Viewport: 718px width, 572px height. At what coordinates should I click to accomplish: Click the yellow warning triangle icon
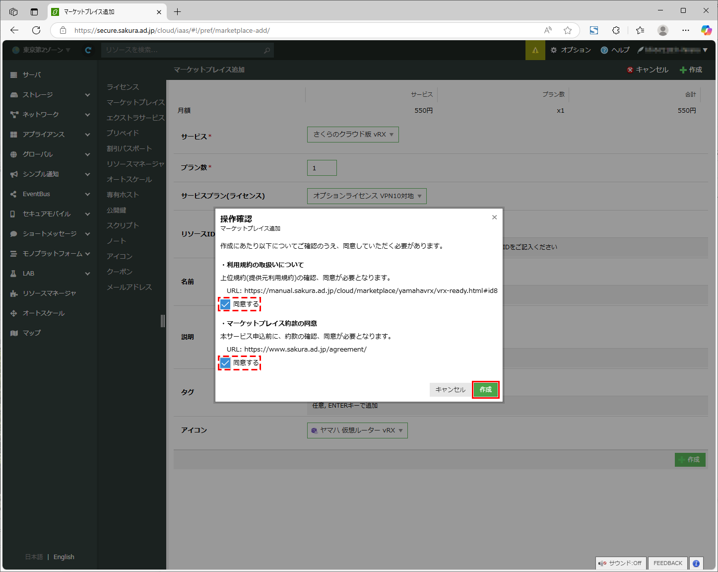pos(535,50)
